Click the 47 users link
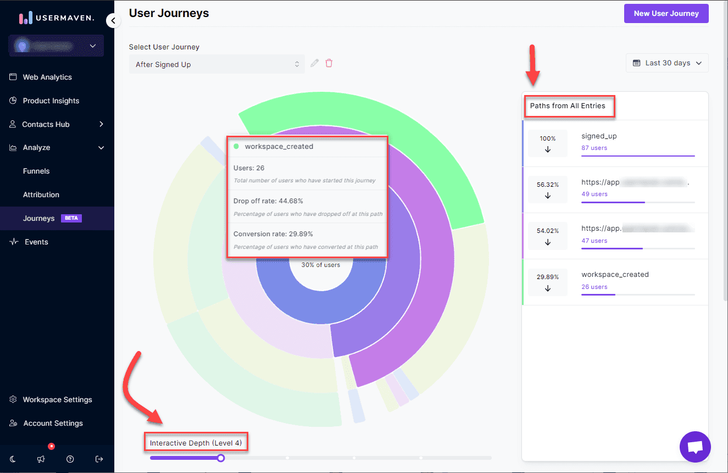The width and height of the screenshot is (728, 473). pos(594,241)
